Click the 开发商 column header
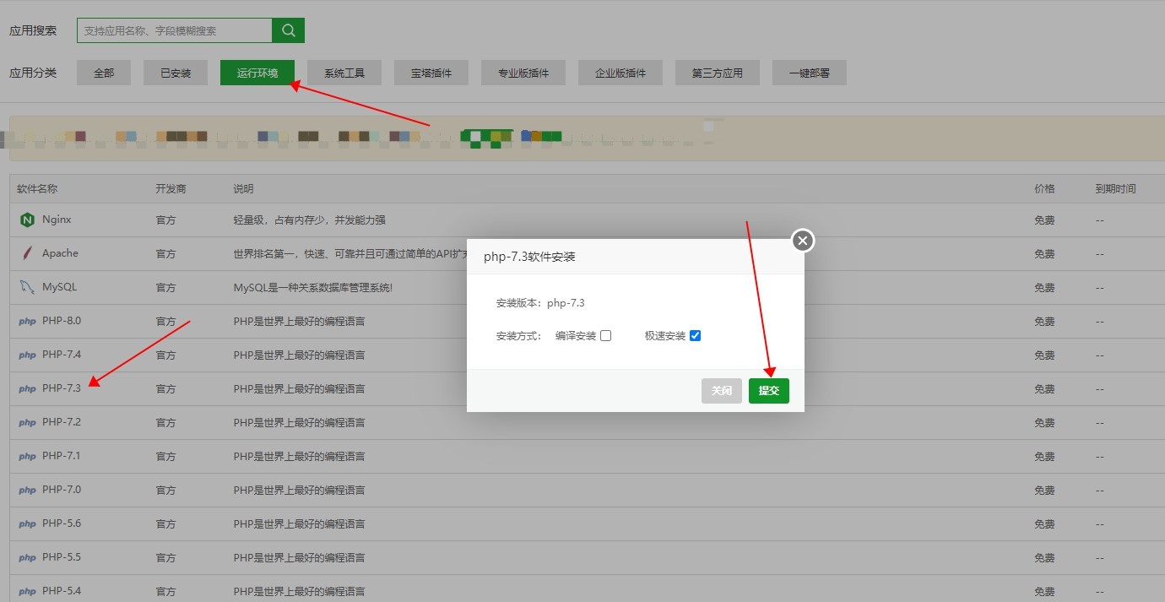 (x=171, y=189)
